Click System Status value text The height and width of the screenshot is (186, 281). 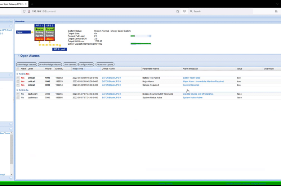[112, 31]
